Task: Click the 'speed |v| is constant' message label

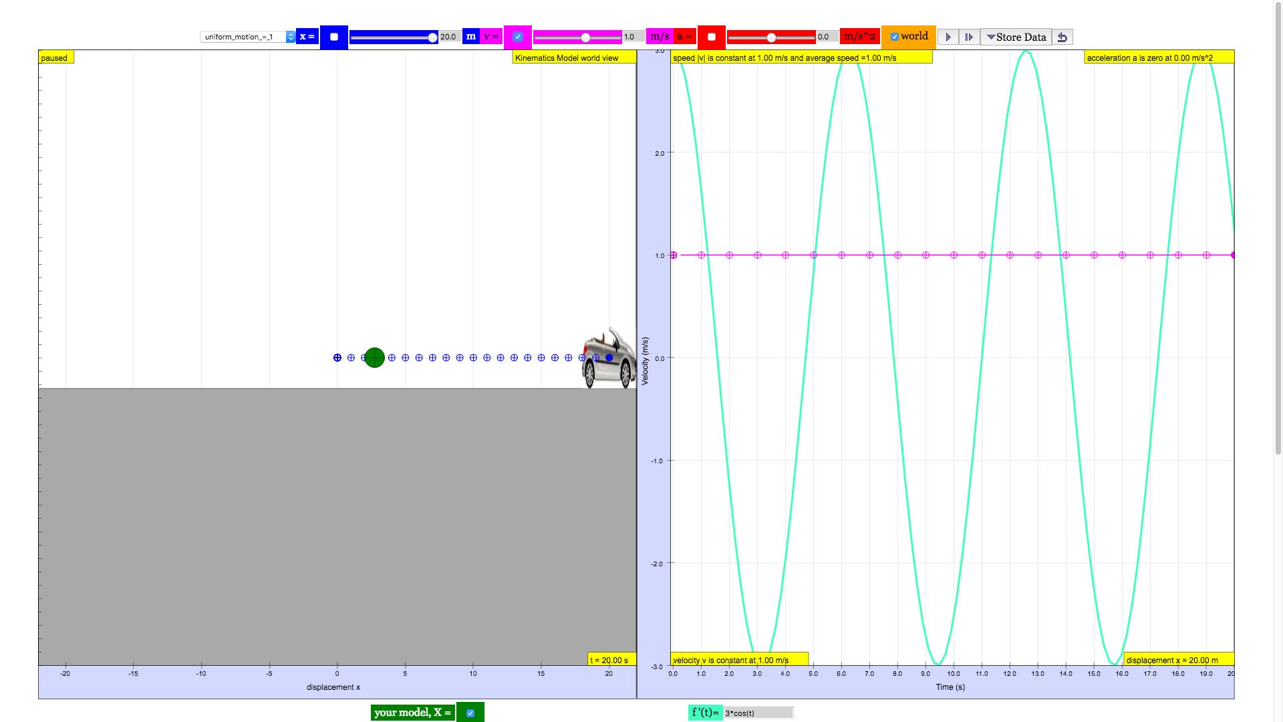Action: pos(801,57)
